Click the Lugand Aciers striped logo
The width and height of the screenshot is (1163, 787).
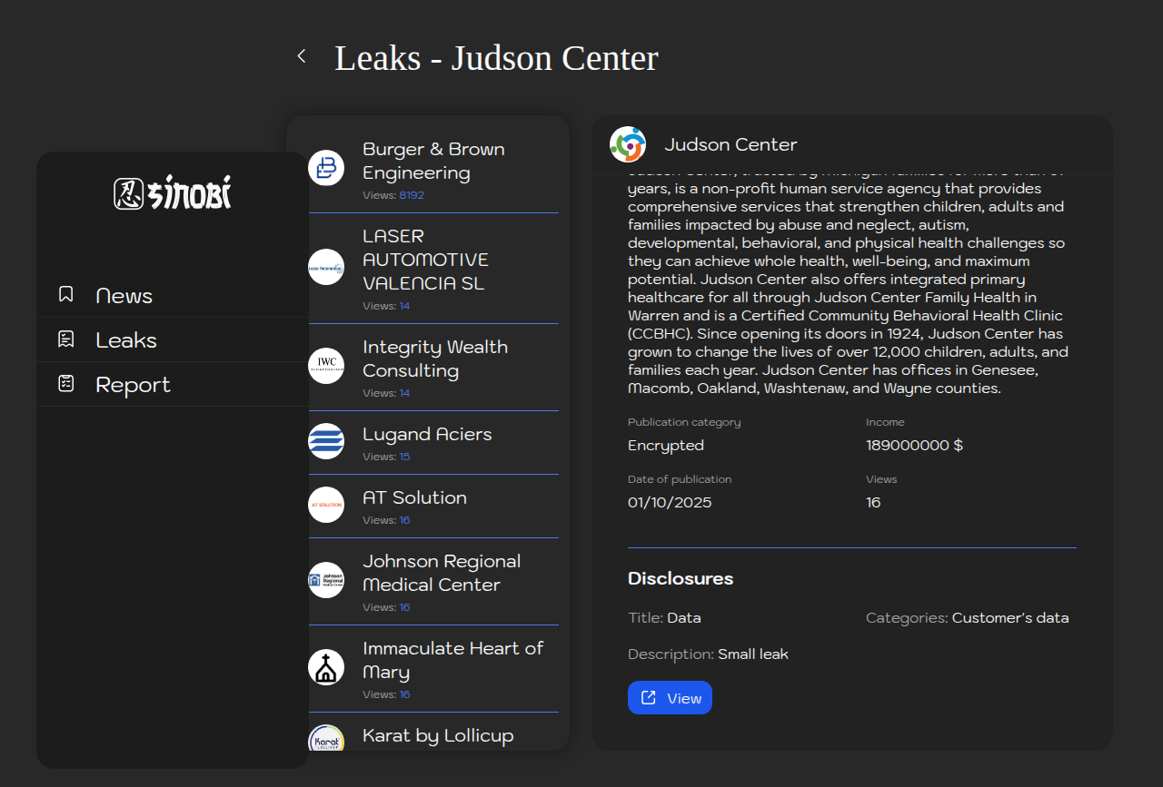326,441
